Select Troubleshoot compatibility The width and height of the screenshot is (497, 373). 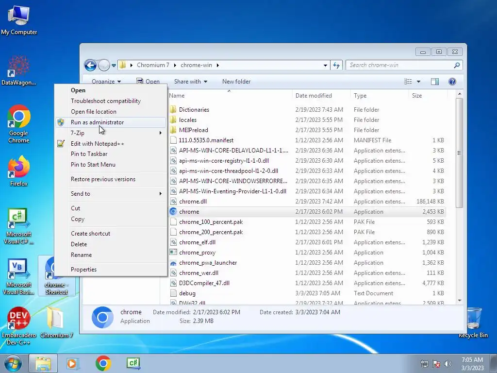106,101
